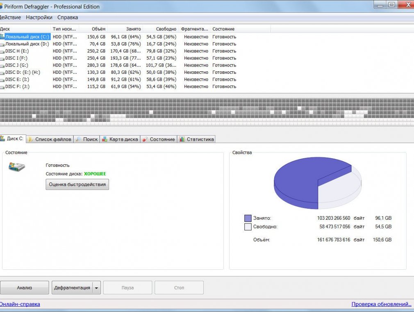This screenshot has width=414, height=312.
Task: Click the Анализ button
Action: 25,288
